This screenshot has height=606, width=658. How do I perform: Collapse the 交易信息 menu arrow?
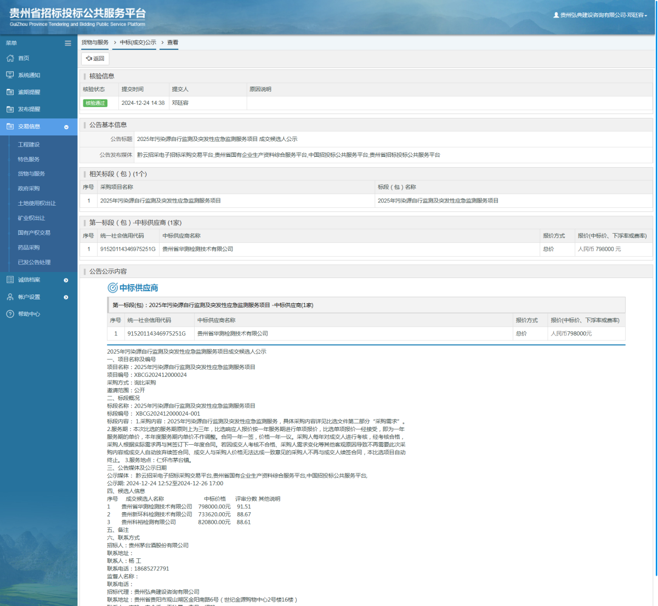click(x=66, y=127)
